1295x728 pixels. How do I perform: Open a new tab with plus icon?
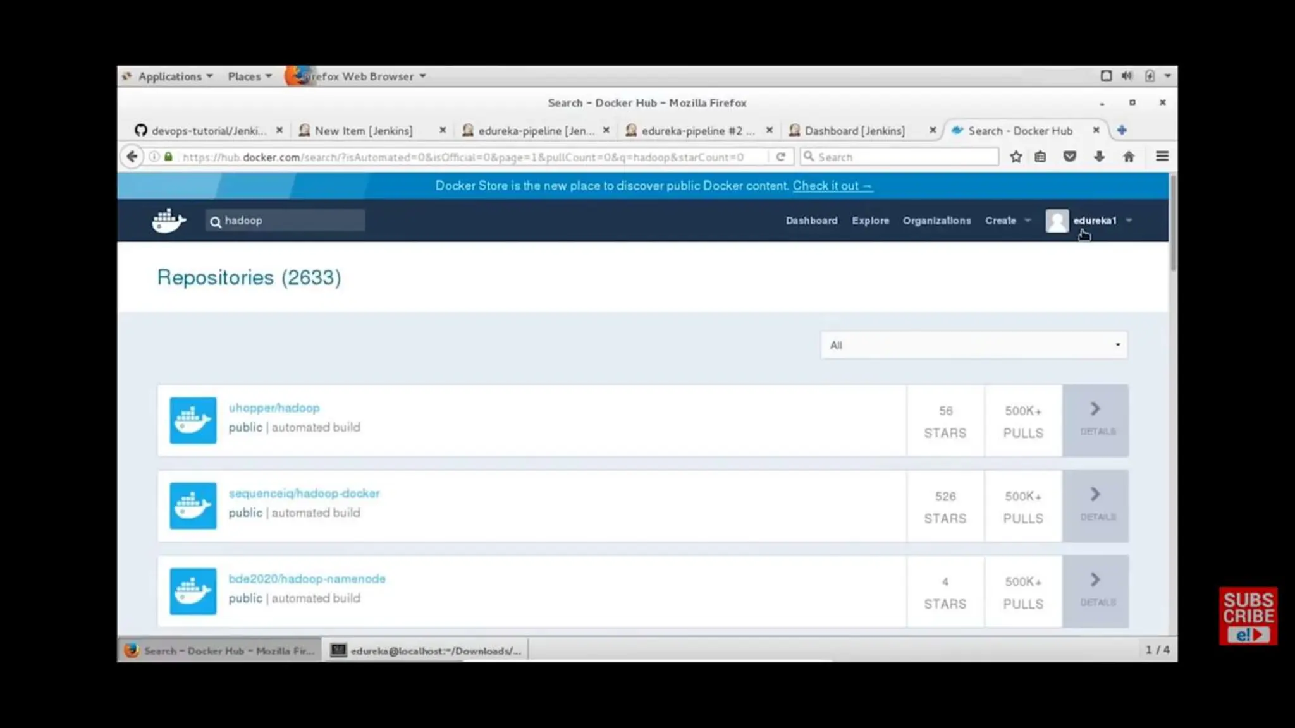point(1122,130)
